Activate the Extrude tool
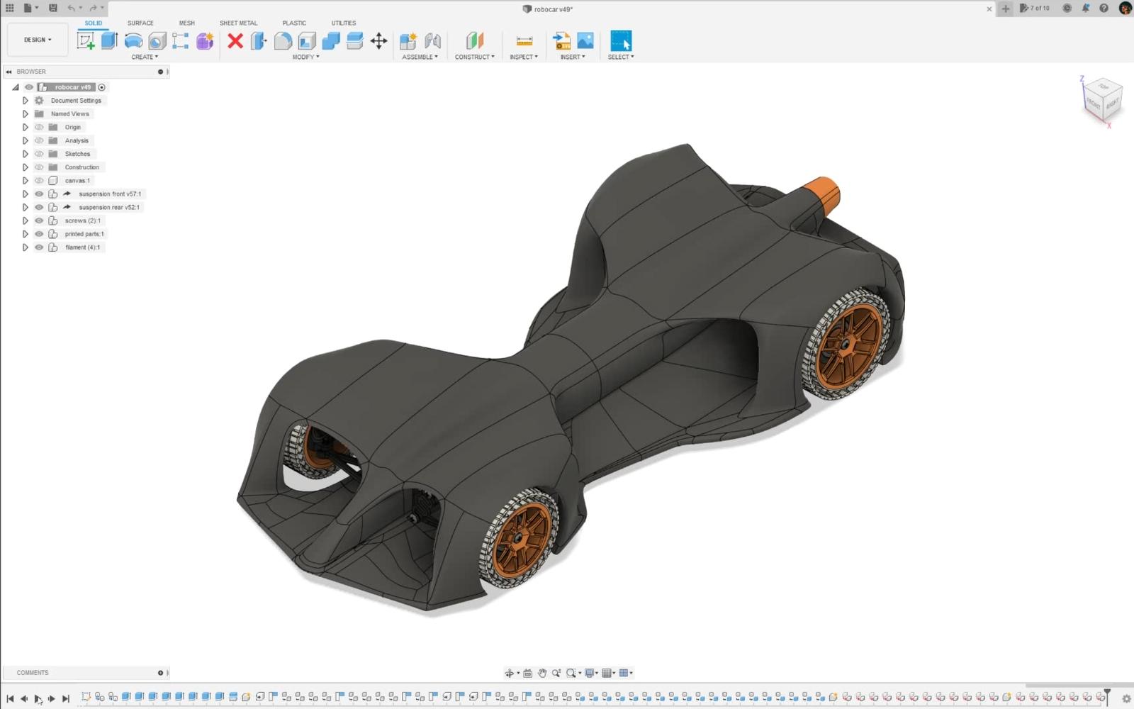The height and width of the screenshot is (709, 1134). pyautogui.click(x=108, y=41)
